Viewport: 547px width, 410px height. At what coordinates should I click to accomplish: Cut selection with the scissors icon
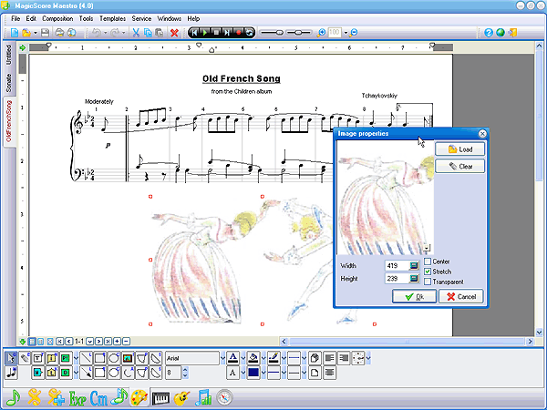[x=136, y=33]
